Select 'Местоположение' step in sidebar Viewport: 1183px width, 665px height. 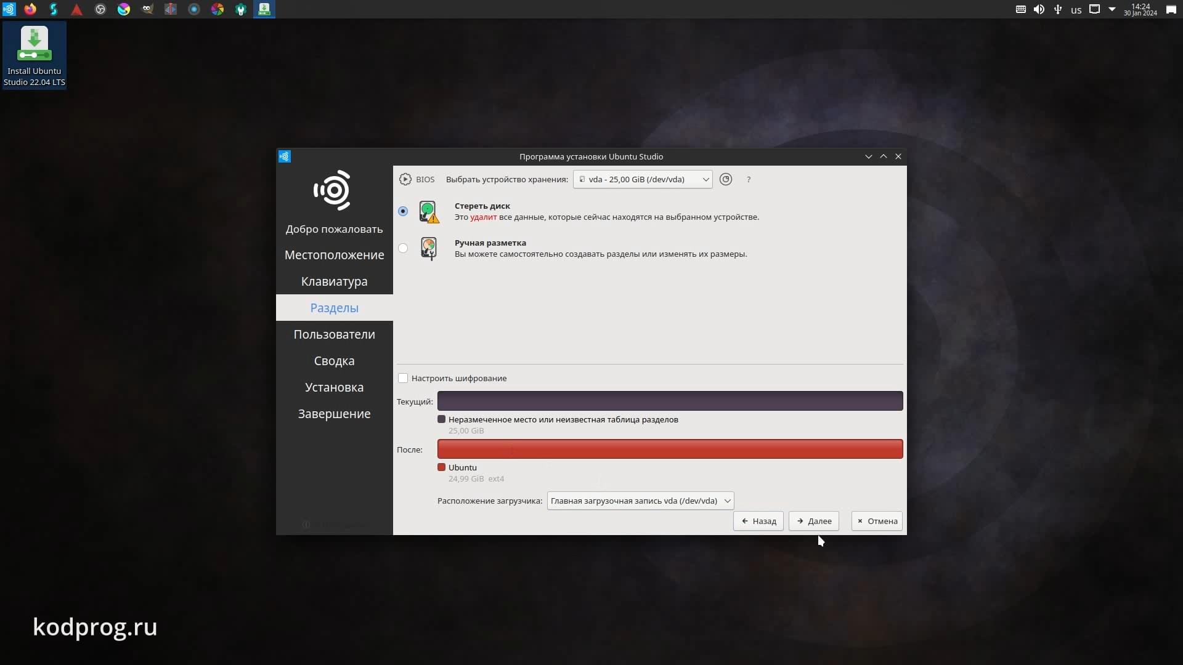pos(335,255)
